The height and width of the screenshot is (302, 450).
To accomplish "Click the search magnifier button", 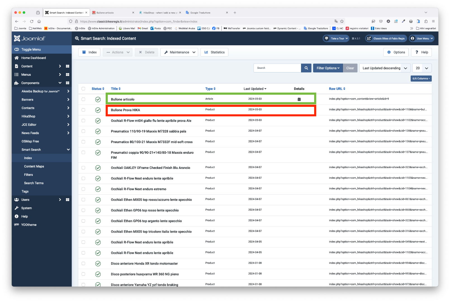I will point(306,68).
